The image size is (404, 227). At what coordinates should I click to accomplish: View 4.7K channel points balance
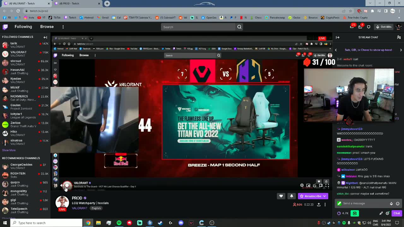coord(343,213)
